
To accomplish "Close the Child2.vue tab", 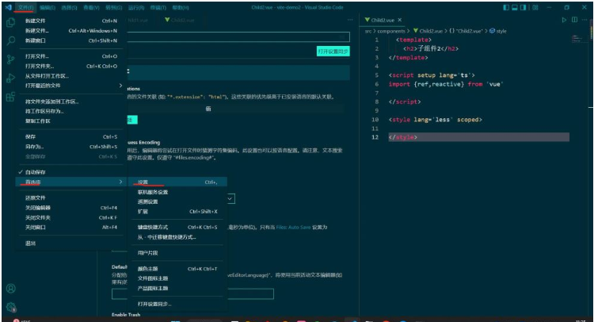I will [400, 20].
